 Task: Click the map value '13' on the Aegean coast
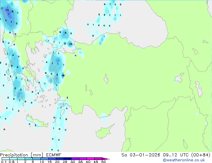[63, 76]
